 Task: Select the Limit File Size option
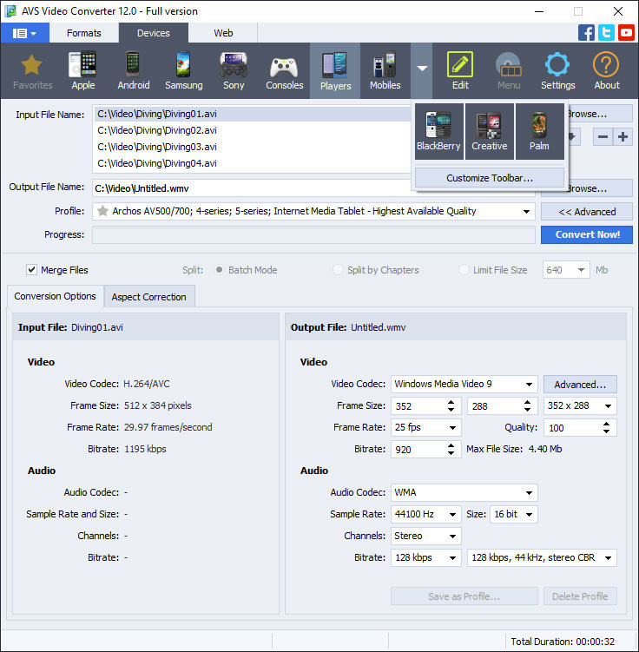pyautogui.click(x=493, y=270)
